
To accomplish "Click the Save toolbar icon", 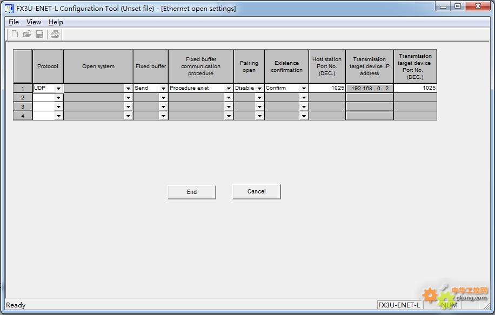I will click(x=39, y=34).
